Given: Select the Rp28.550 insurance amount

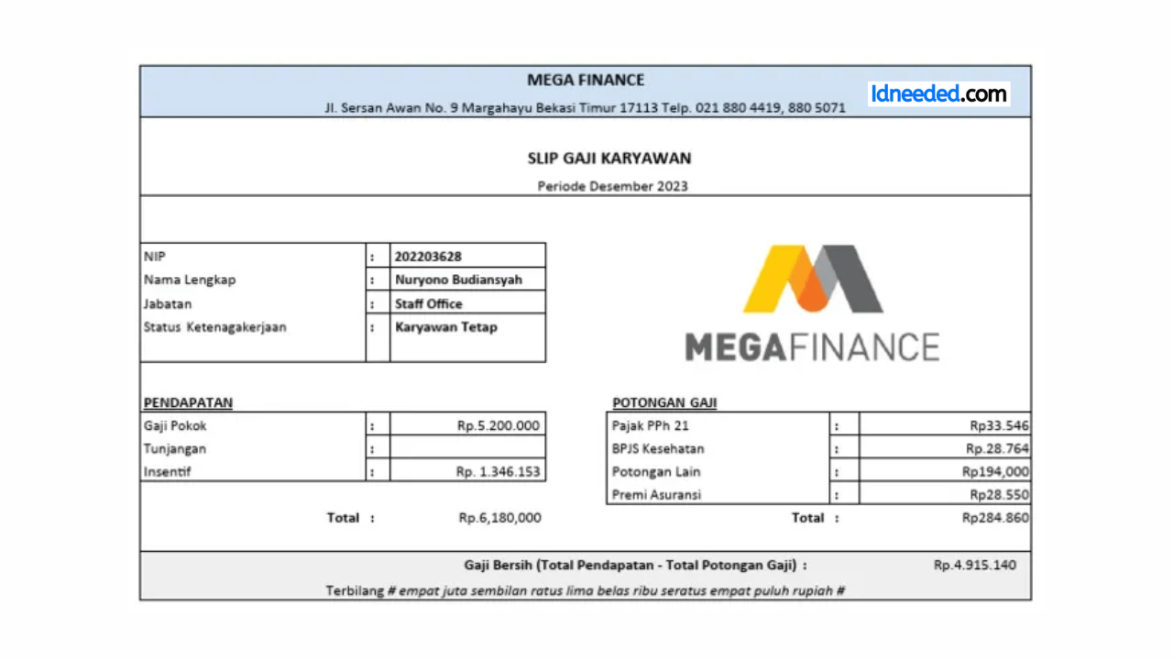Looking at the screenshot, I should pos(1000,494).
